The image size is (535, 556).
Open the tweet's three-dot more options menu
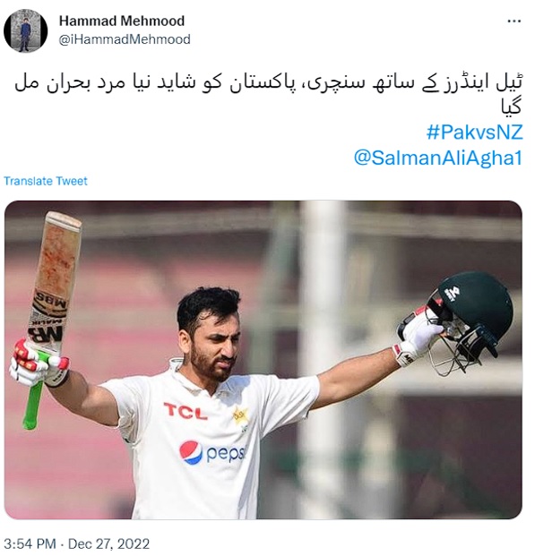(x=513, y=21)
